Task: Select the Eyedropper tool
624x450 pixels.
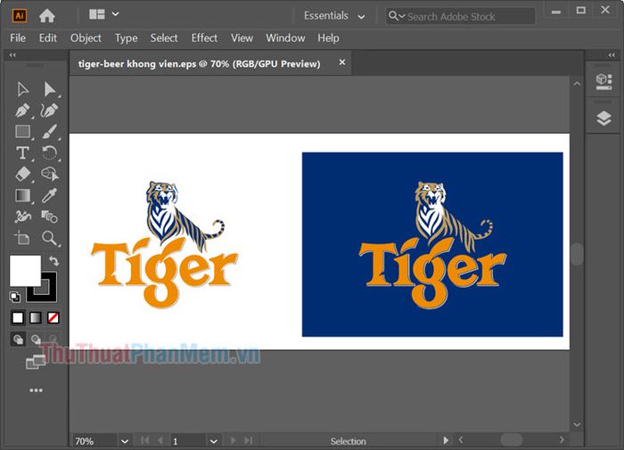Action: click(x=49, y=195)
